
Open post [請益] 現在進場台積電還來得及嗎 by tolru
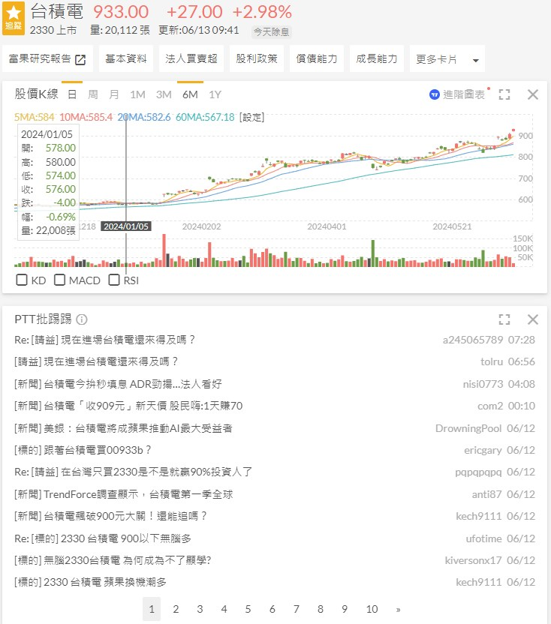[96, 361]
